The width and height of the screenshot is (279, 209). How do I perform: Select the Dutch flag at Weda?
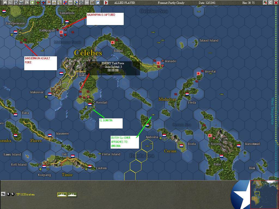(x=187, y=94)
